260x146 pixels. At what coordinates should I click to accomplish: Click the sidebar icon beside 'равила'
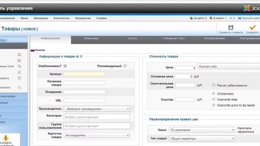click(x=19, y=78)
